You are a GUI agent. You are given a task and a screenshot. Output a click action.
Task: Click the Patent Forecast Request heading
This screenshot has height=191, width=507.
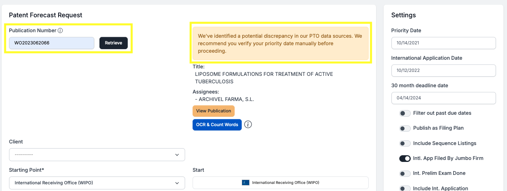coord(46,15)
